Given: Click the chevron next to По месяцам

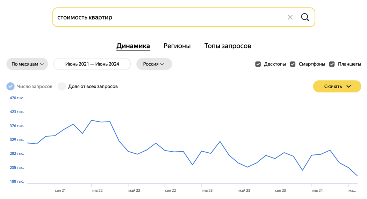Looking at the screenshot, I should pyautogui.click(x=42, y=64).
